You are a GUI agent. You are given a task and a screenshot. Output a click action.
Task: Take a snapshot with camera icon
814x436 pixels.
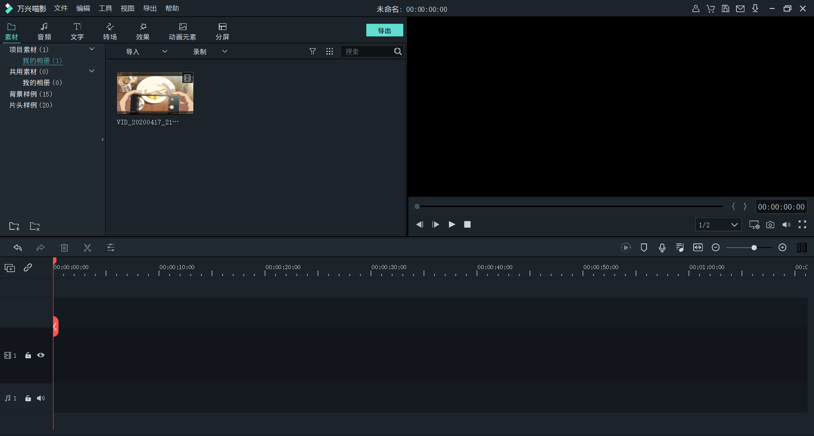pyautogui.click(x=770, y=225)
